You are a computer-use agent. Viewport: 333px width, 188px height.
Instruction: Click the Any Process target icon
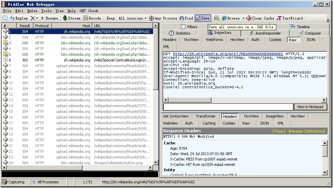coord(151,18)
